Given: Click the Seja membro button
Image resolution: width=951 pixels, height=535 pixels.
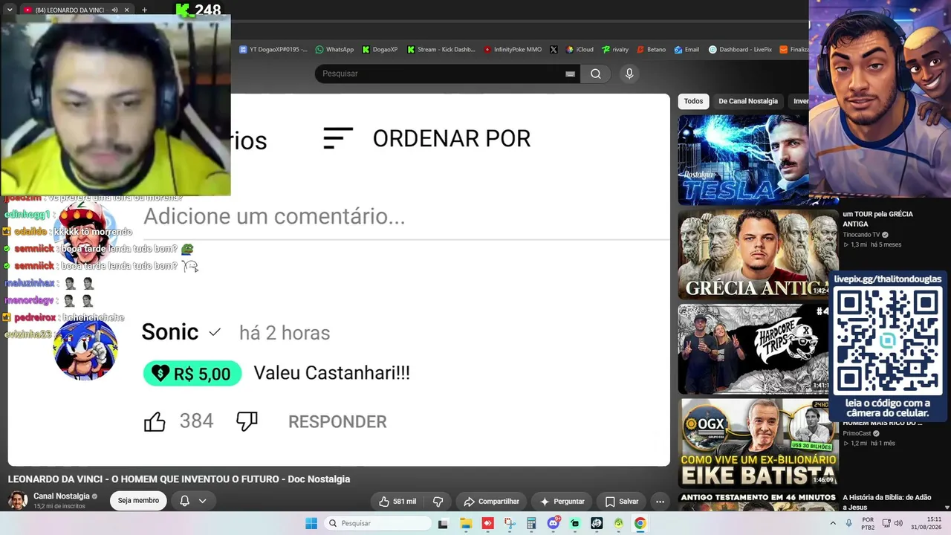Looking at the screenshot, I should [138, 501].
